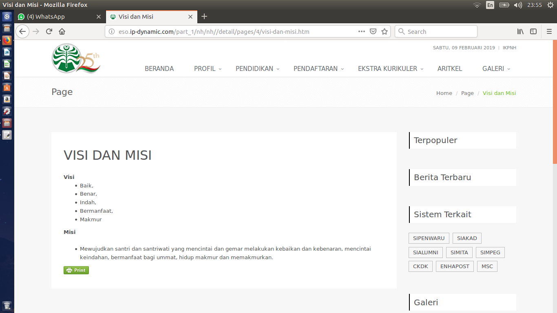This screenshot has height=313, width=557.
Task: Click the browser Home icon
Action: (x=62, y=31)
